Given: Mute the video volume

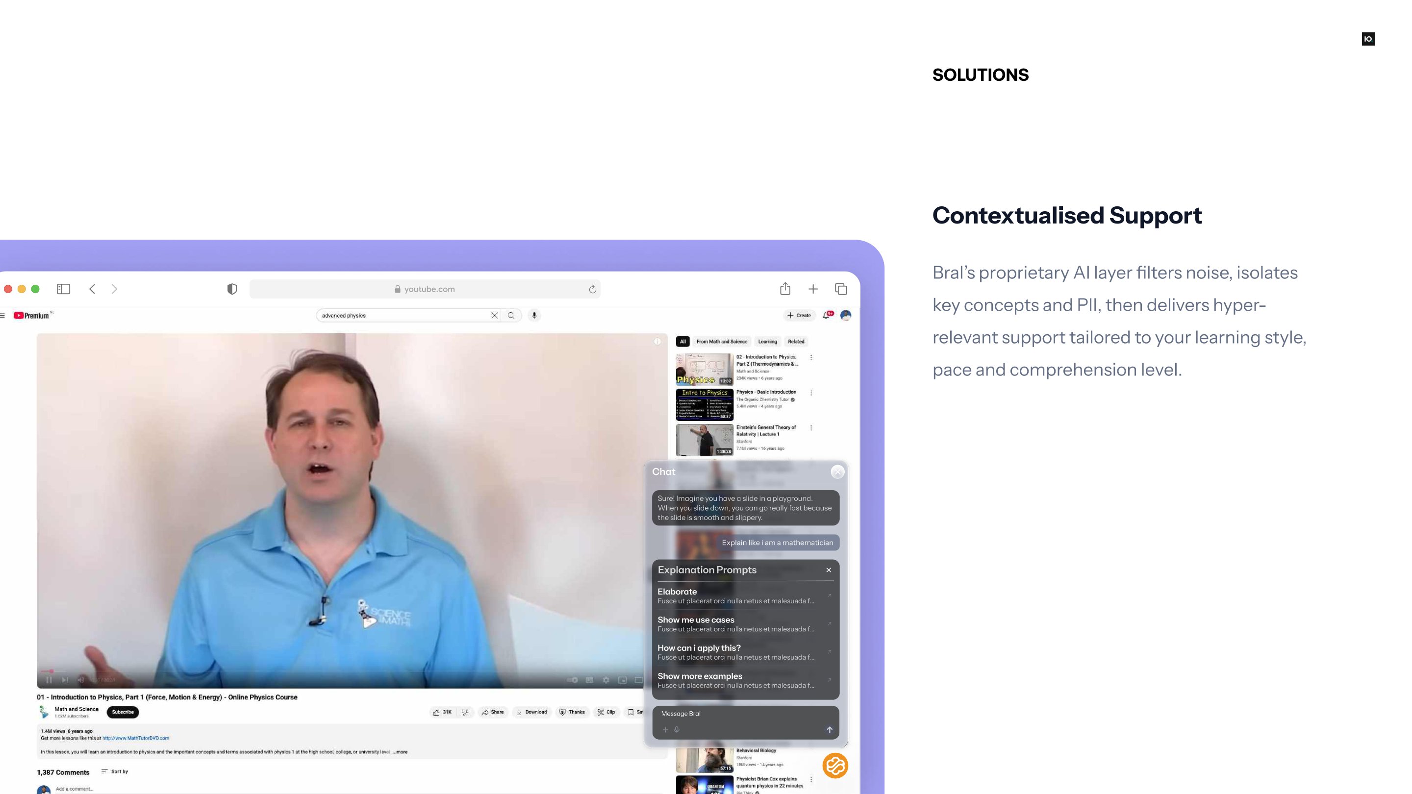Looking at the screenshot, I should pos(81,680).
